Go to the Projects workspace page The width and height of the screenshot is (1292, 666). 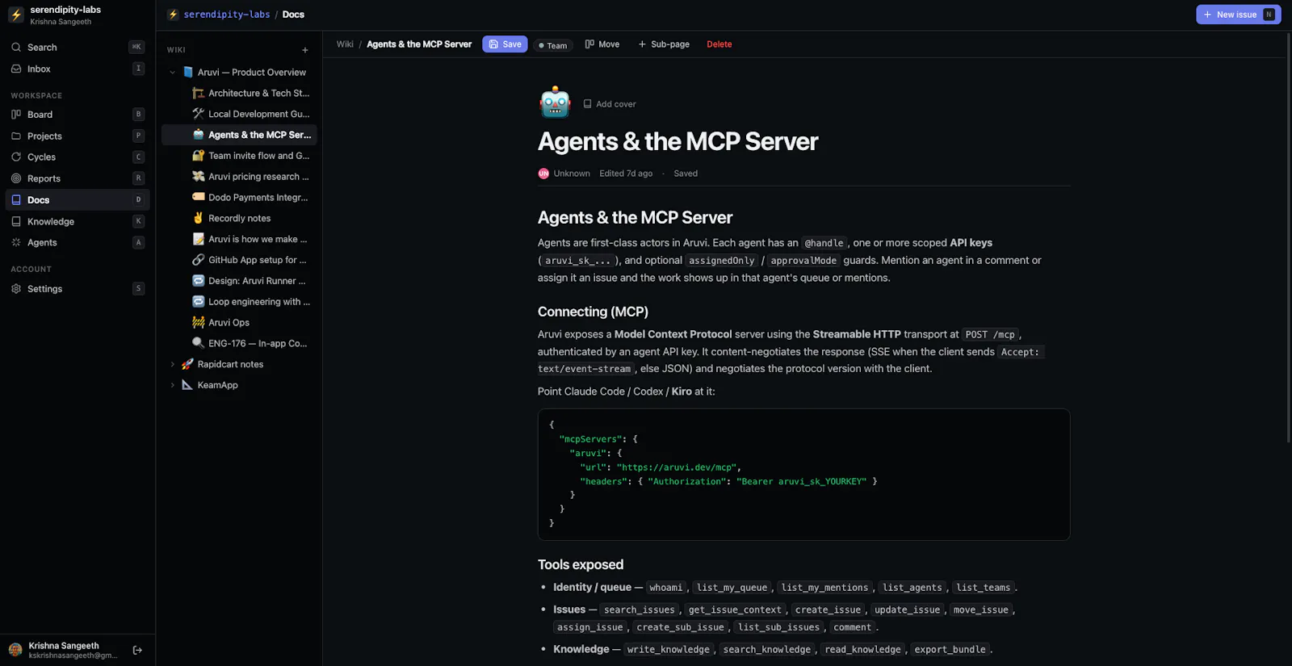point(78,136)
